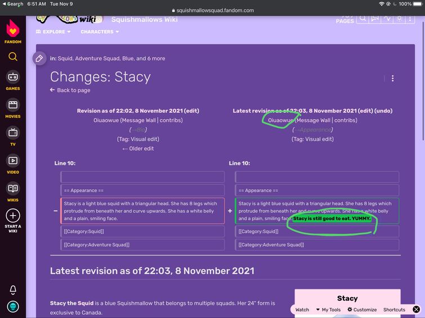Open Message Wall on latest revision
This screenshot has width=425, height=318.
314,120
